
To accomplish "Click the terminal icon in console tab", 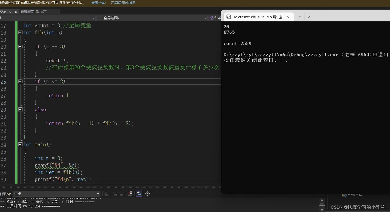I will [229, 17].
